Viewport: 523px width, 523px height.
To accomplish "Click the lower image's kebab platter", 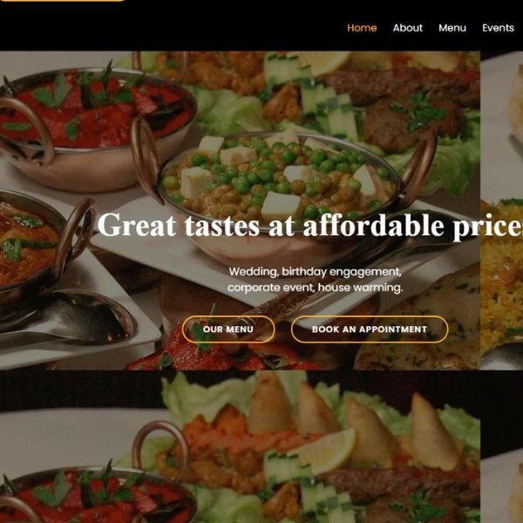I will tap(400, 493).
